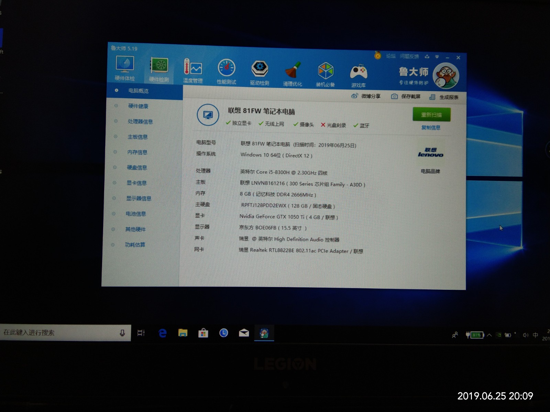Click the 联想 81FW 笔记本电脑 heading

[261, 111]
